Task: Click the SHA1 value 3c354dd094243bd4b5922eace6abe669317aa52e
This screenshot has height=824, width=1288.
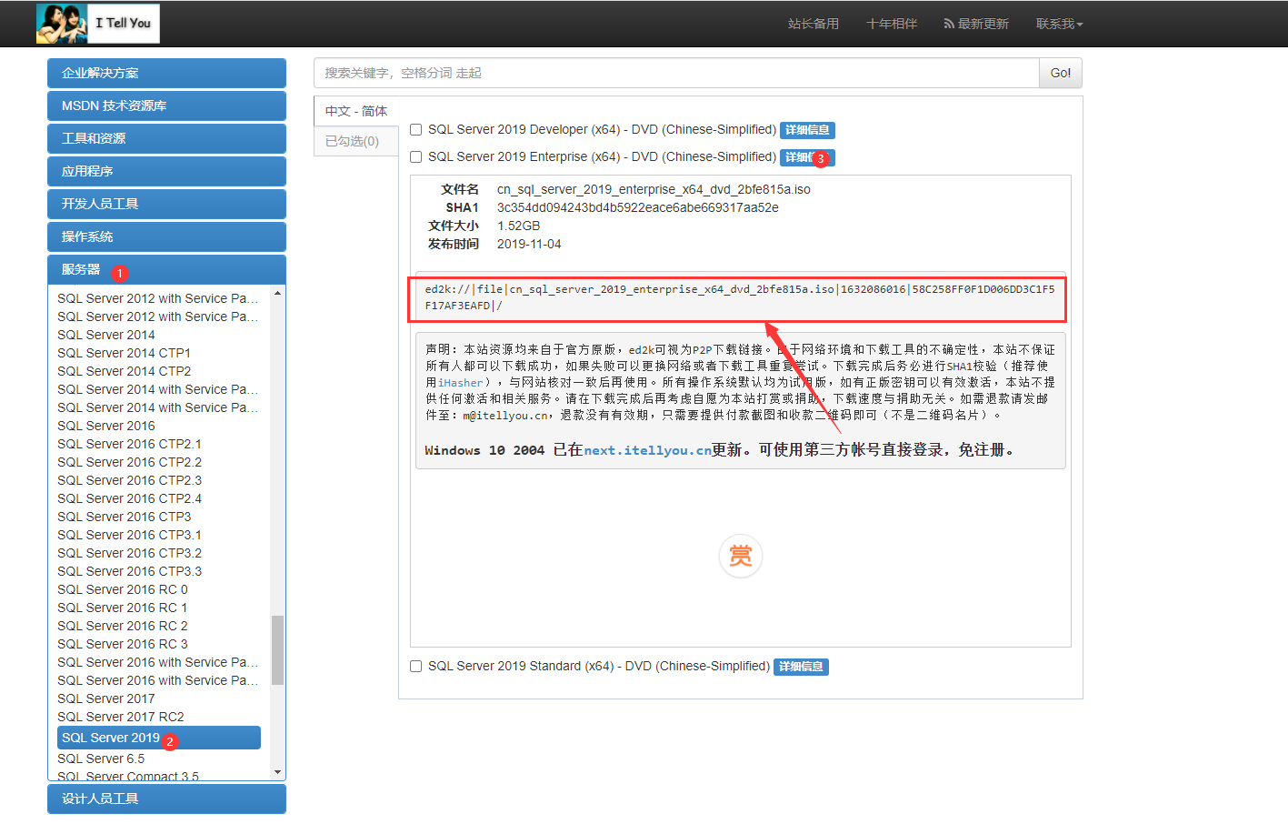Action: point(638,207)
